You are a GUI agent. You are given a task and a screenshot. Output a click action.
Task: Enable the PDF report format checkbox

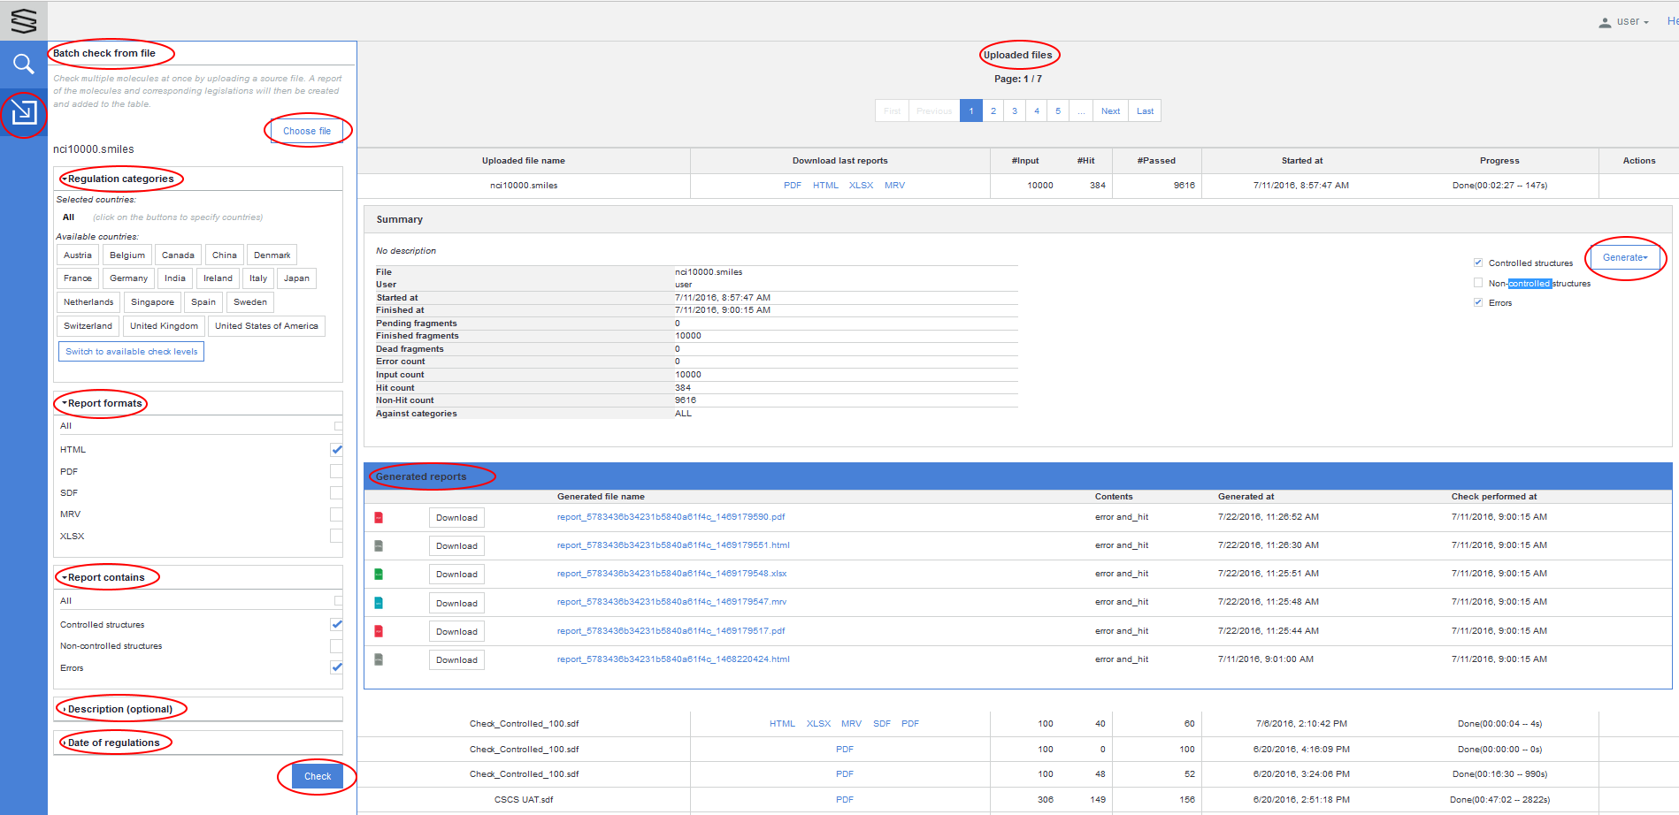(x=336, y=471)
